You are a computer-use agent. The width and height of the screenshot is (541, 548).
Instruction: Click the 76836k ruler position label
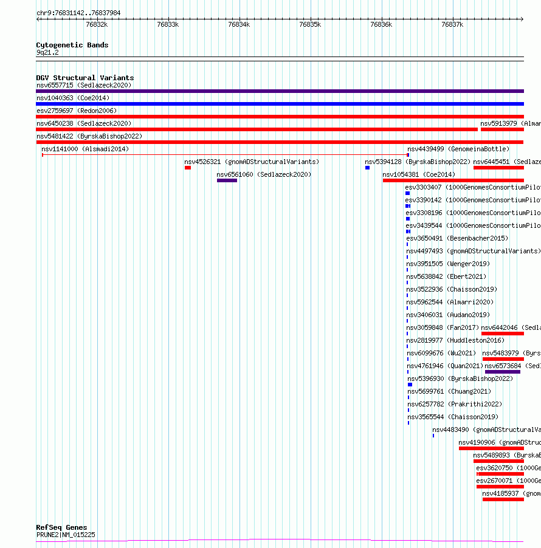tap(381, 24)
